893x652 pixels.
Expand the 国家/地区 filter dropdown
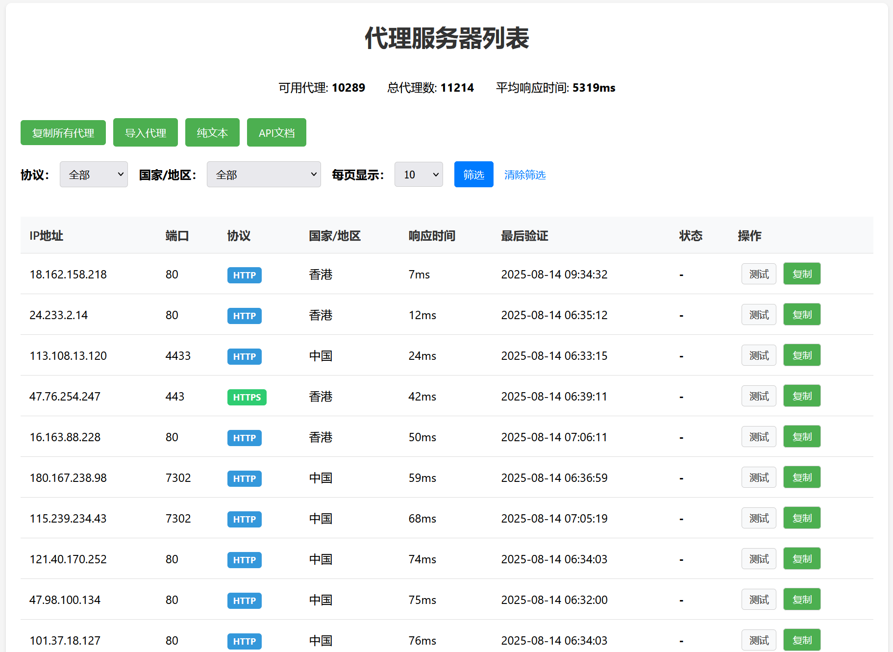pos(264,175)
